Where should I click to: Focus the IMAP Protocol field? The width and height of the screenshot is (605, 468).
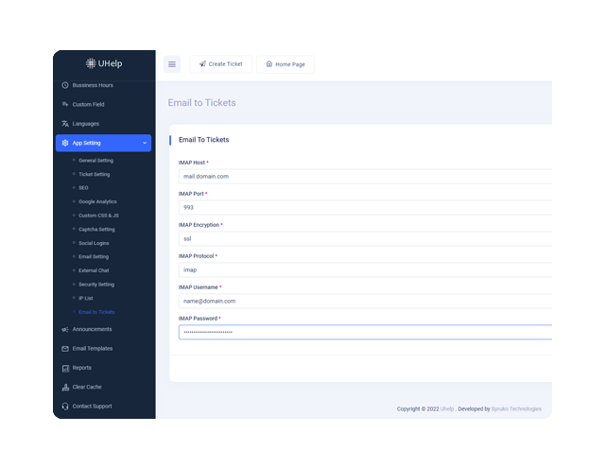coord(365,270)
